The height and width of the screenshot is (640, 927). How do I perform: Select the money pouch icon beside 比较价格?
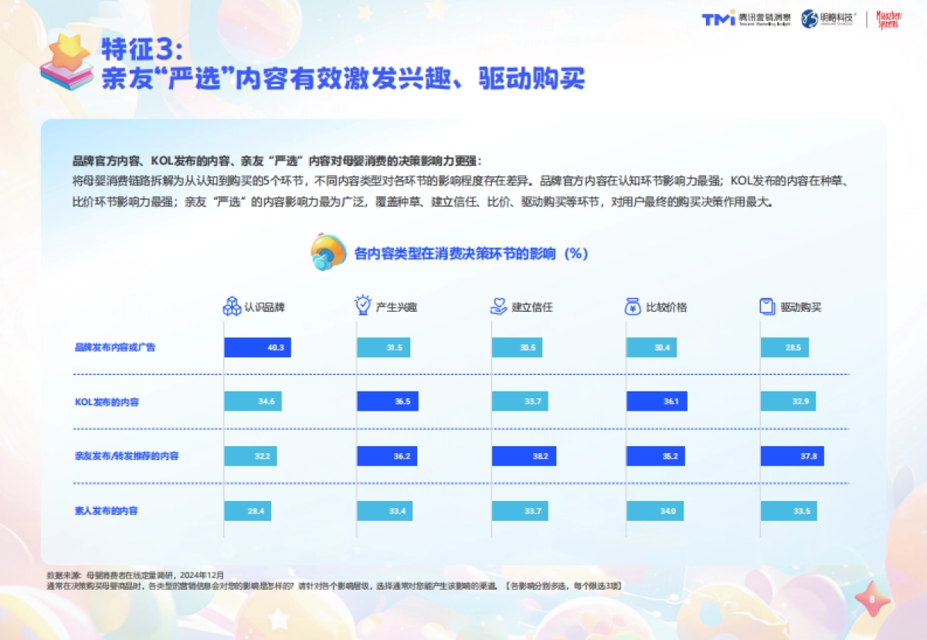coord(632,306)
